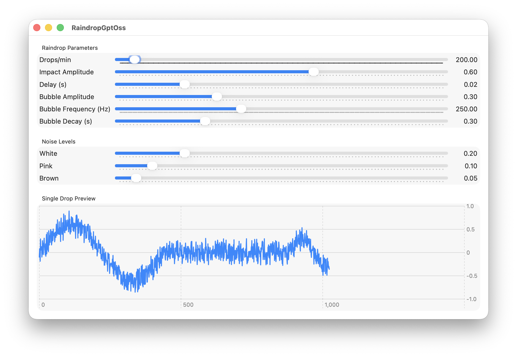Click the Brown noise value 0.05

point(471,178)
